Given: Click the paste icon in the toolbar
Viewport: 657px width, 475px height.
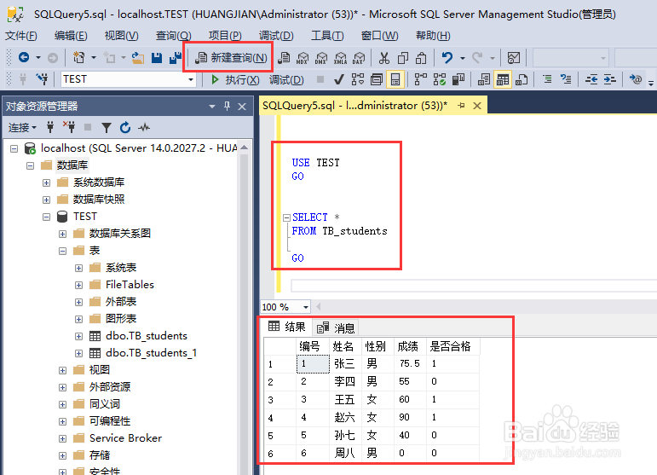Looking at the screenshot, I should (421, 57).
